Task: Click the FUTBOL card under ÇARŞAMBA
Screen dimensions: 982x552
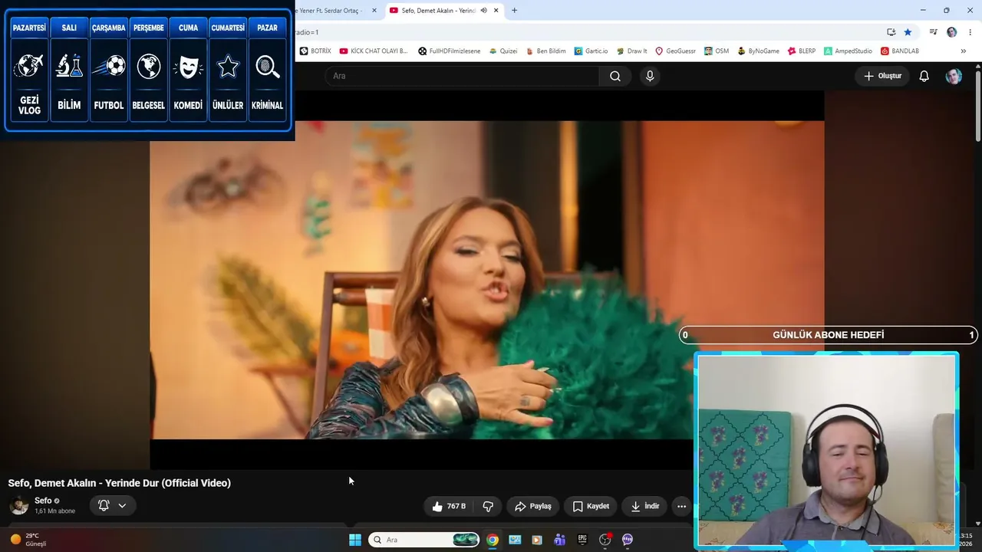Action: click(109, 80)
